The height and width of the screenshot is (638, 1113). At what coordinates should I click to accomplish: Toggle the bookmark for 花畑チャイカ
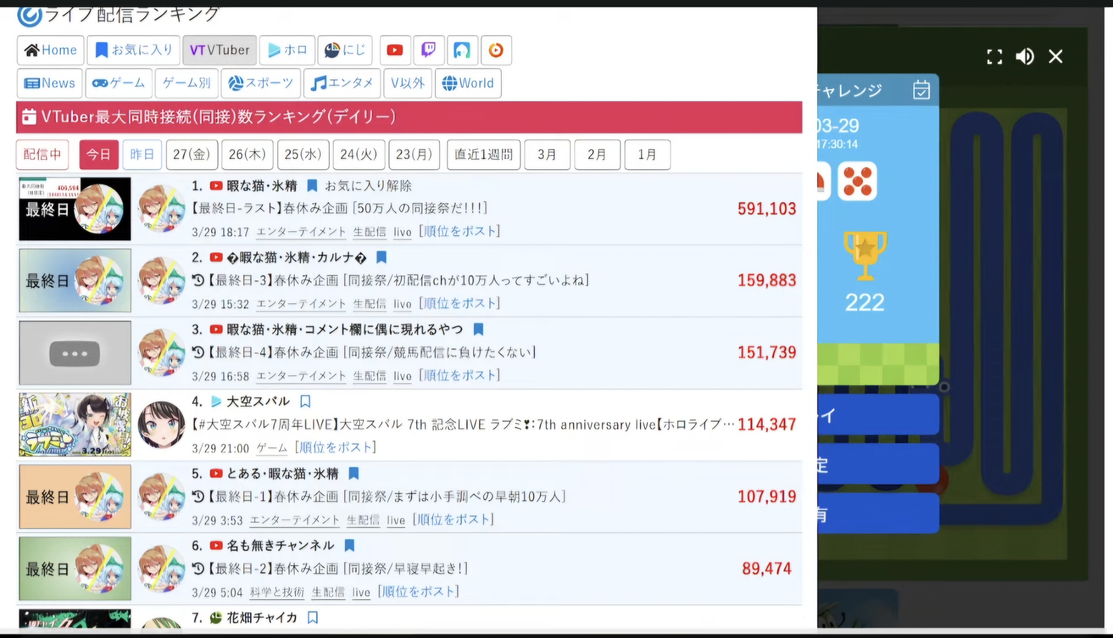(x=312, y=617)
